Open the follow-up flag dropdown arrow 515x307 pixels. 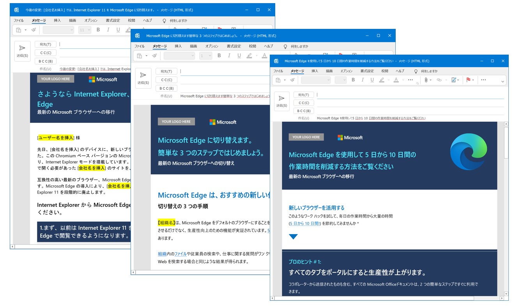click(473, 80)
